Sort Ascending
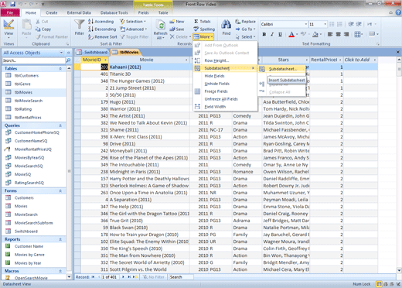The width and height of the screenshot is (402, 288). pyautogui.click(x=100, y=22)
